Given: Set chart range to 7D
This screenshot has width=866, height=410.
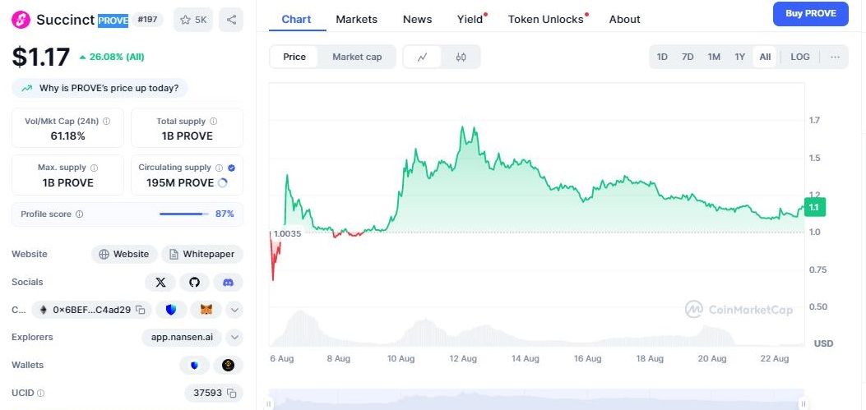Looking at the screenshot, I should [x=688, y=57].
